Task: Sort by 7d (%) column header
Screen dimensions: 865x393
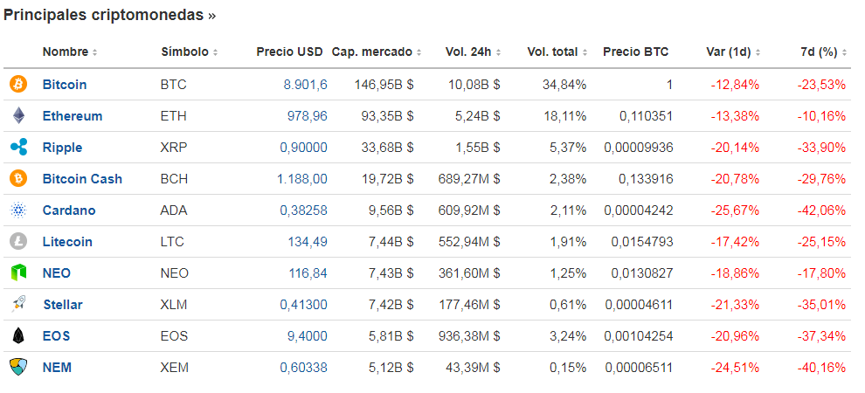Action: [x=820, y=52]
